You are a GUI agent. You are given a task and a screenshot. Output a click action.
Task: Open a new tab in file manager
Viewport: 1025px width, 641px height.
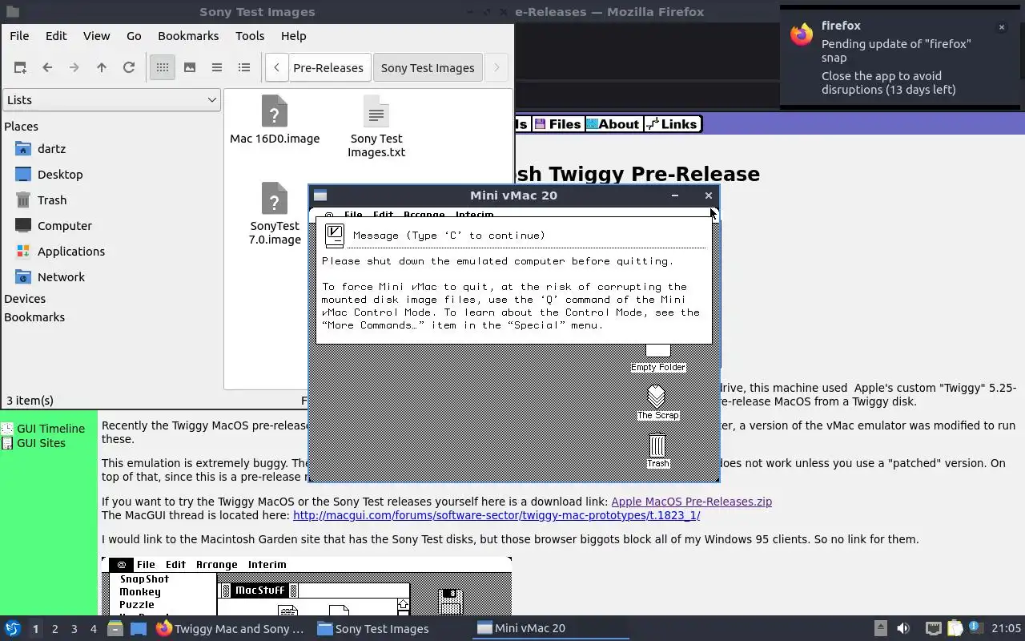[20, 68]
